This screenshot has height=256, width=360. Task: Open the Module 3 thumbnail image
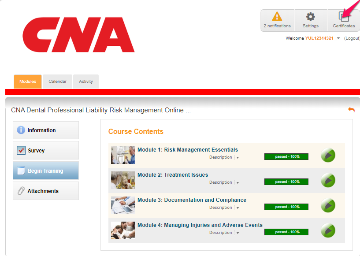click(x=123, y=205)
